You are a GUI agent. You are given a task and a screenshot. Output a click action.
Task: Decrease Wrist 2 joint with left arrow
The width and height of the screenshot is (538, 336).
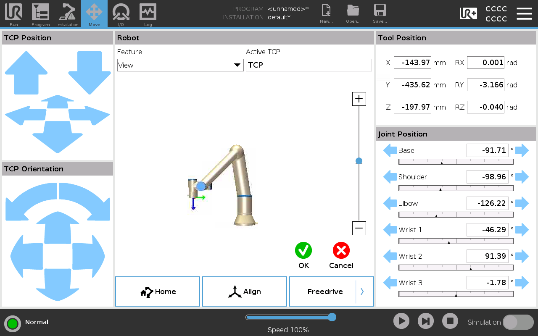click(390, 256)
